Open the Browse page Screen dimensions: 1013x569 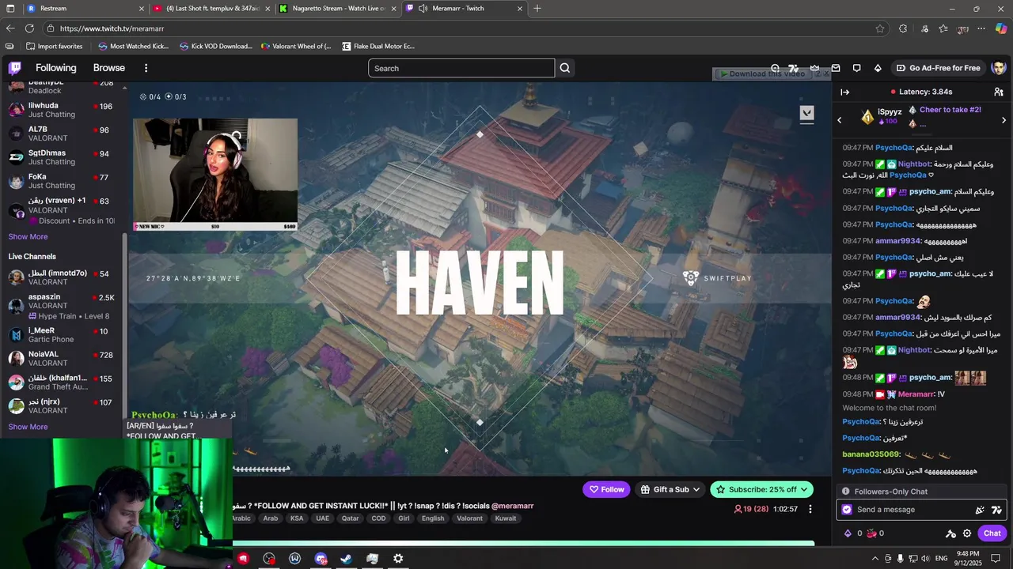(x=109, y=68)
